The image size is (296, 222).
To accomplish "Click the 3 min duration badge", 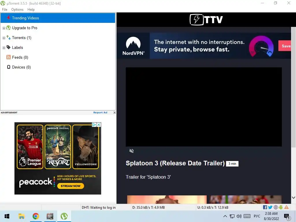I will [232, 164].
